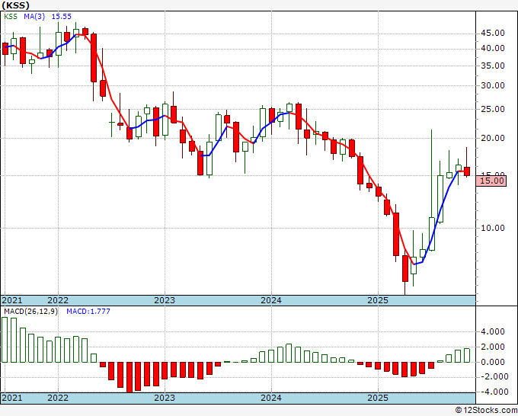The width and height of the screenshot is (518, 416).
Task: Click the 10.00 price axis label
Action: click(491, 228)
